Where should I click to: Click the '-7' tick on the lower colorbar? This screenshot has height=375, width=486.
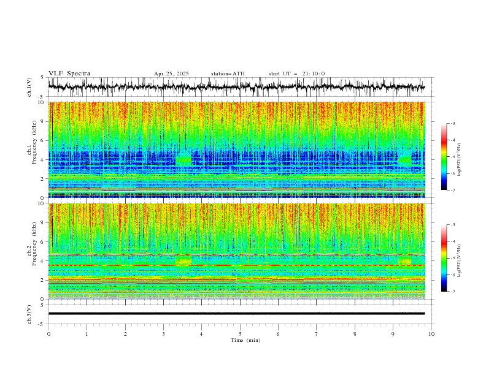coord(452,292)
